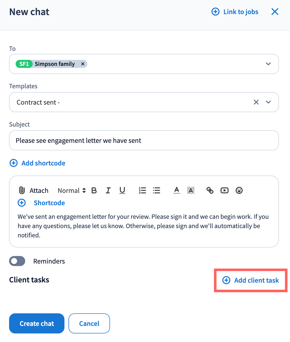
Task: Insert a video into message
Action: point(225,190)
